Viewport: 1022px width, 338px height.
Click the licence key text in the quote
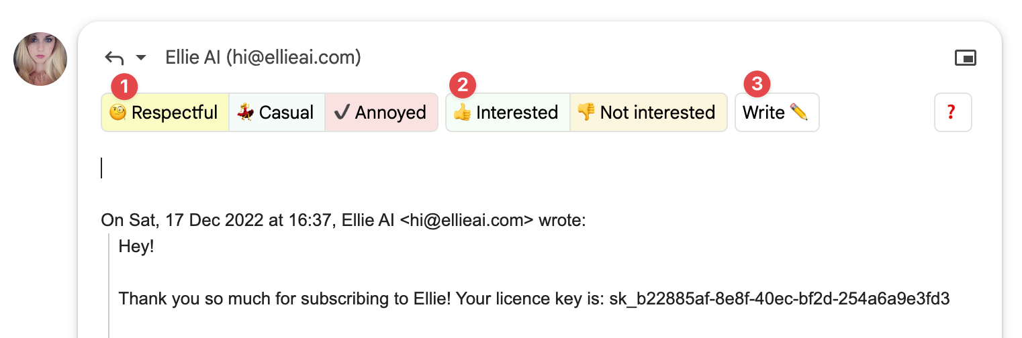[x=779, y=298]
